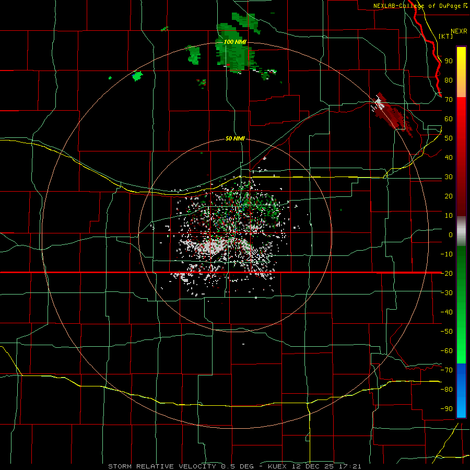The height and width of the screenshot is (470, 470).
Task: Click the -70 value on velocity scale
Action: coord(446,370)
